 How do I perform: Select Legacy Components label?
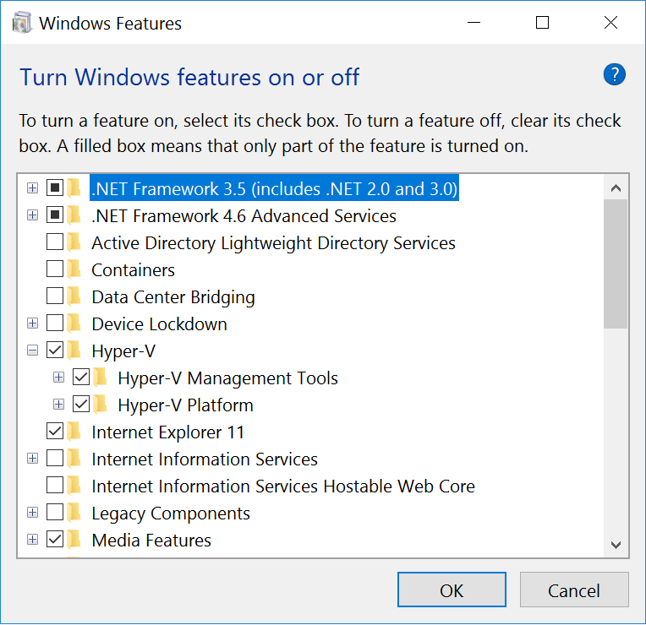click(x=171, y=514)
